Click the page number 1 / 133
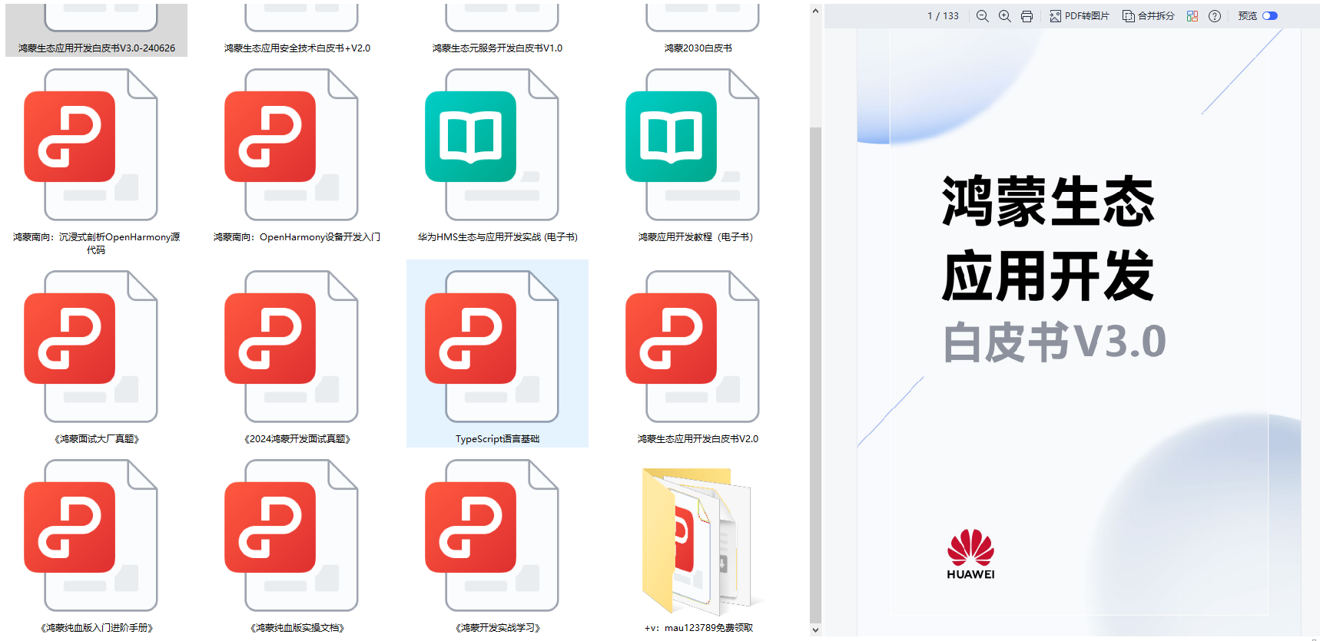The image size is (1320, 641). tap(943, 16)
